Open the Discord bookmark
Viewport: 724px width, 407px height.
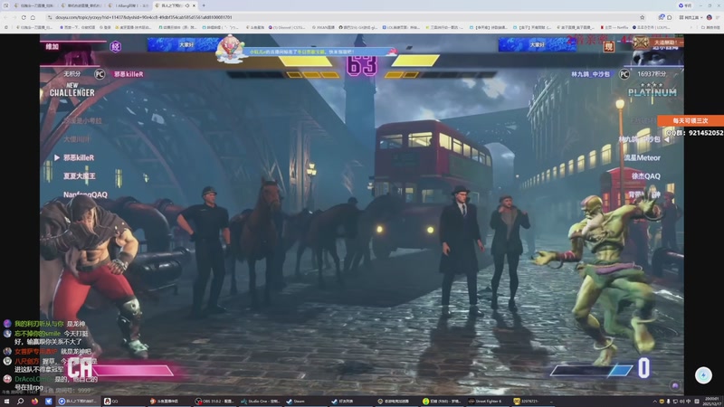pyautogui.click(x=287, y=28)
